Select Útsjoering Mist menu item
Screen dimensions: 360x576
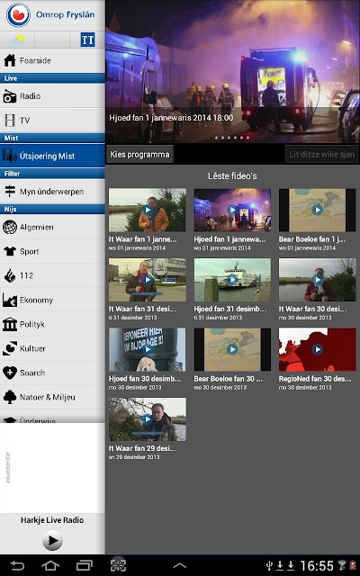point(52,156)
